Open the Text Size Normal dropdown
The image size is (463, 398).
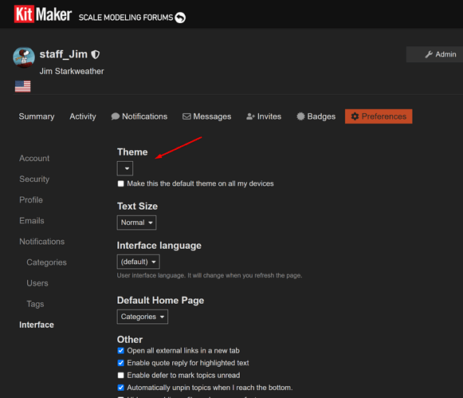pyautogui.click(x=136, y=223)
